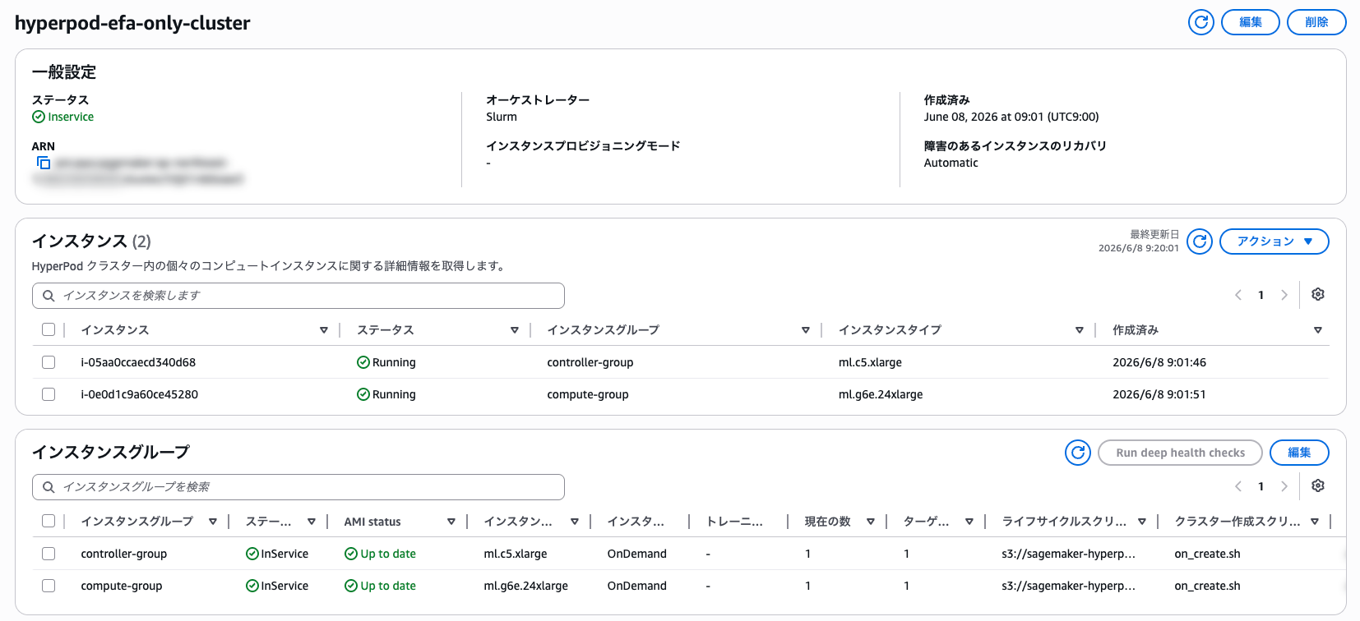This screenshot has width=1360, height=621.
Task: Sort groups by ライフサイクルスクリ... column
Action: (x=1141, y=522)
